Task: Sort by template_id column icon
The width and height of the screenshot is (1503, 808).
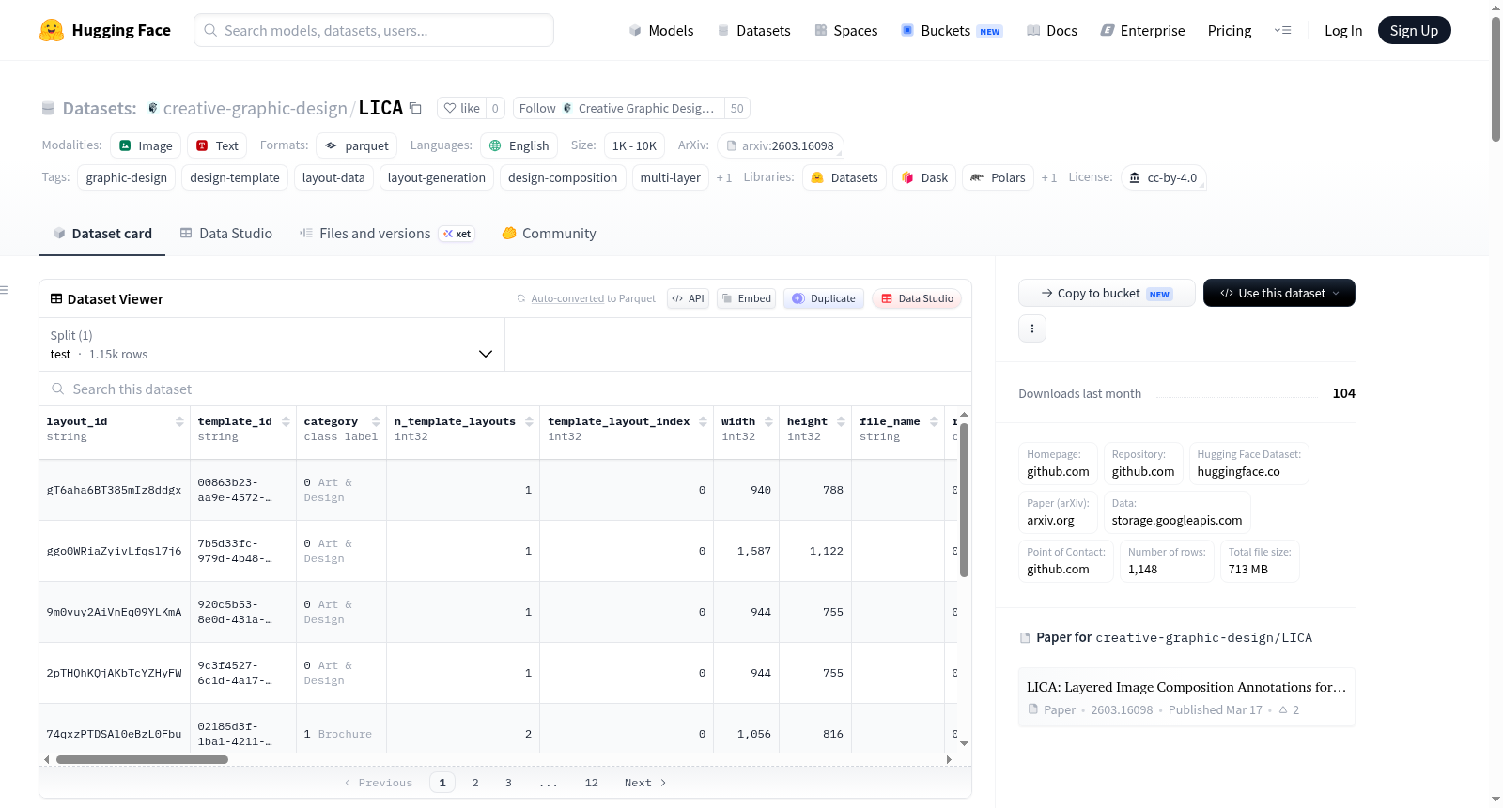Action: 286,421
